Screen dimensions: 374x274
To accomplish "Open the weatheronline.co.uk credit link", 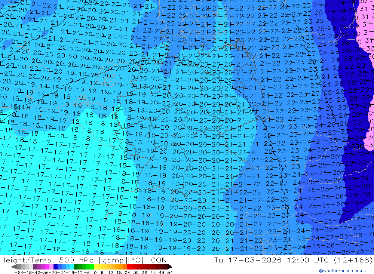I will click(x=343, y=271).
